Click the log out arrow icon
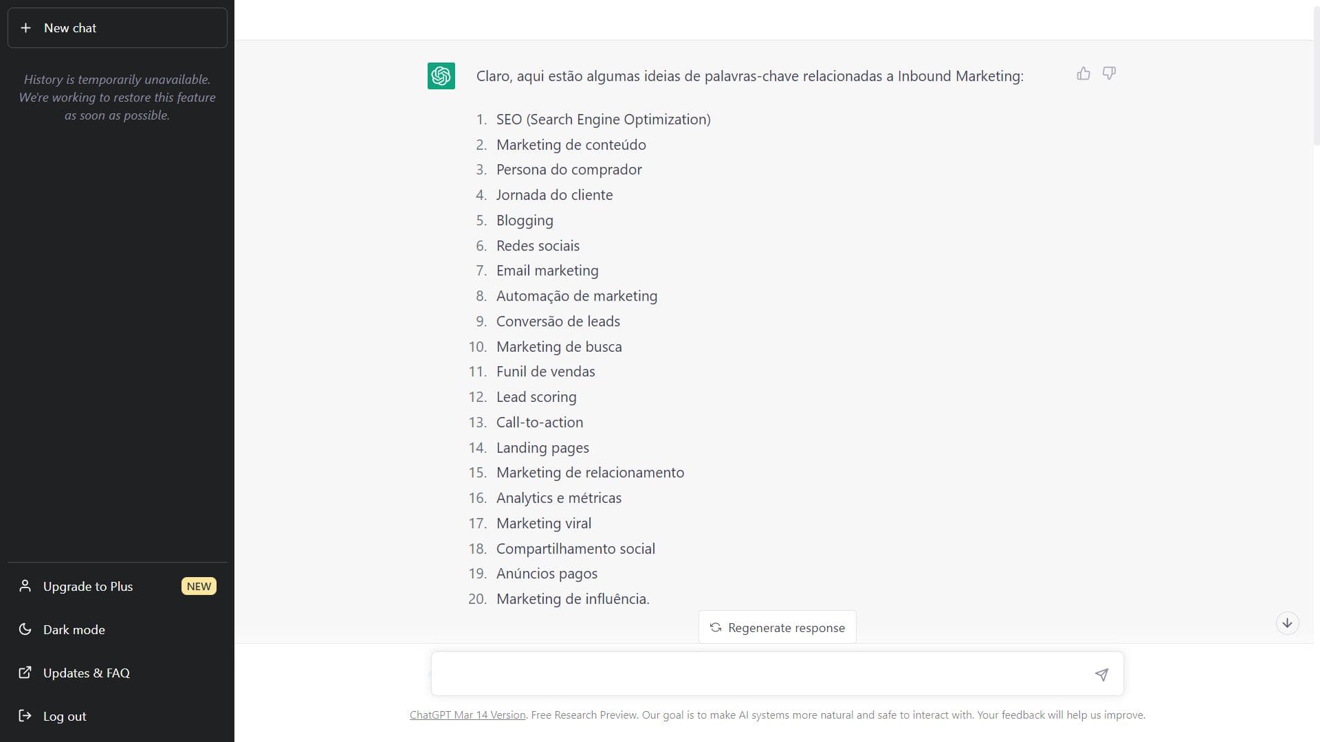 tap(25, 716)
